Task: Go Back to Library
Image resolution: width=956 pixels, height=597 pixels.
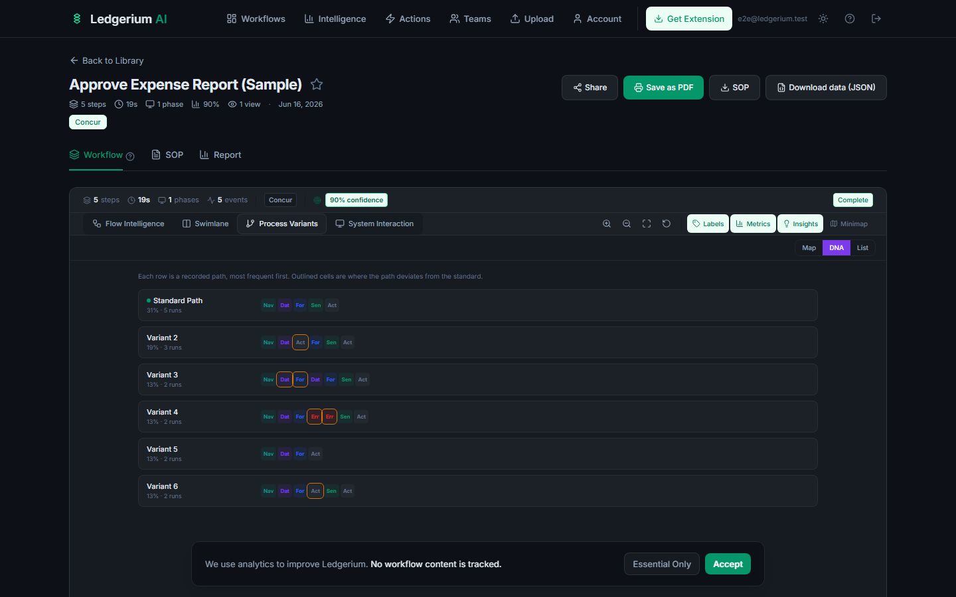Action: [106, 60]
